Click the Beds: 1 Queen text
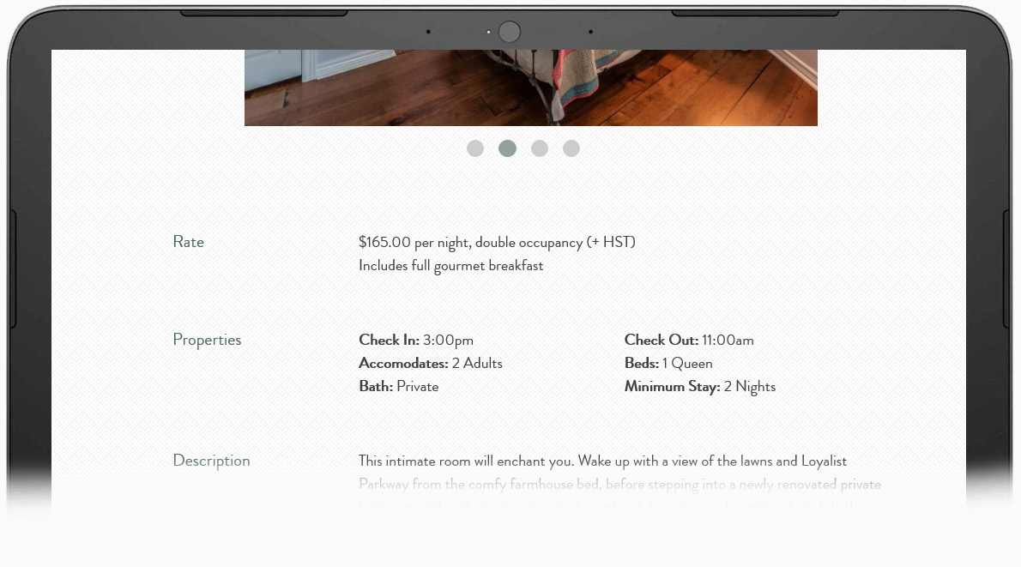 (668, 363)
